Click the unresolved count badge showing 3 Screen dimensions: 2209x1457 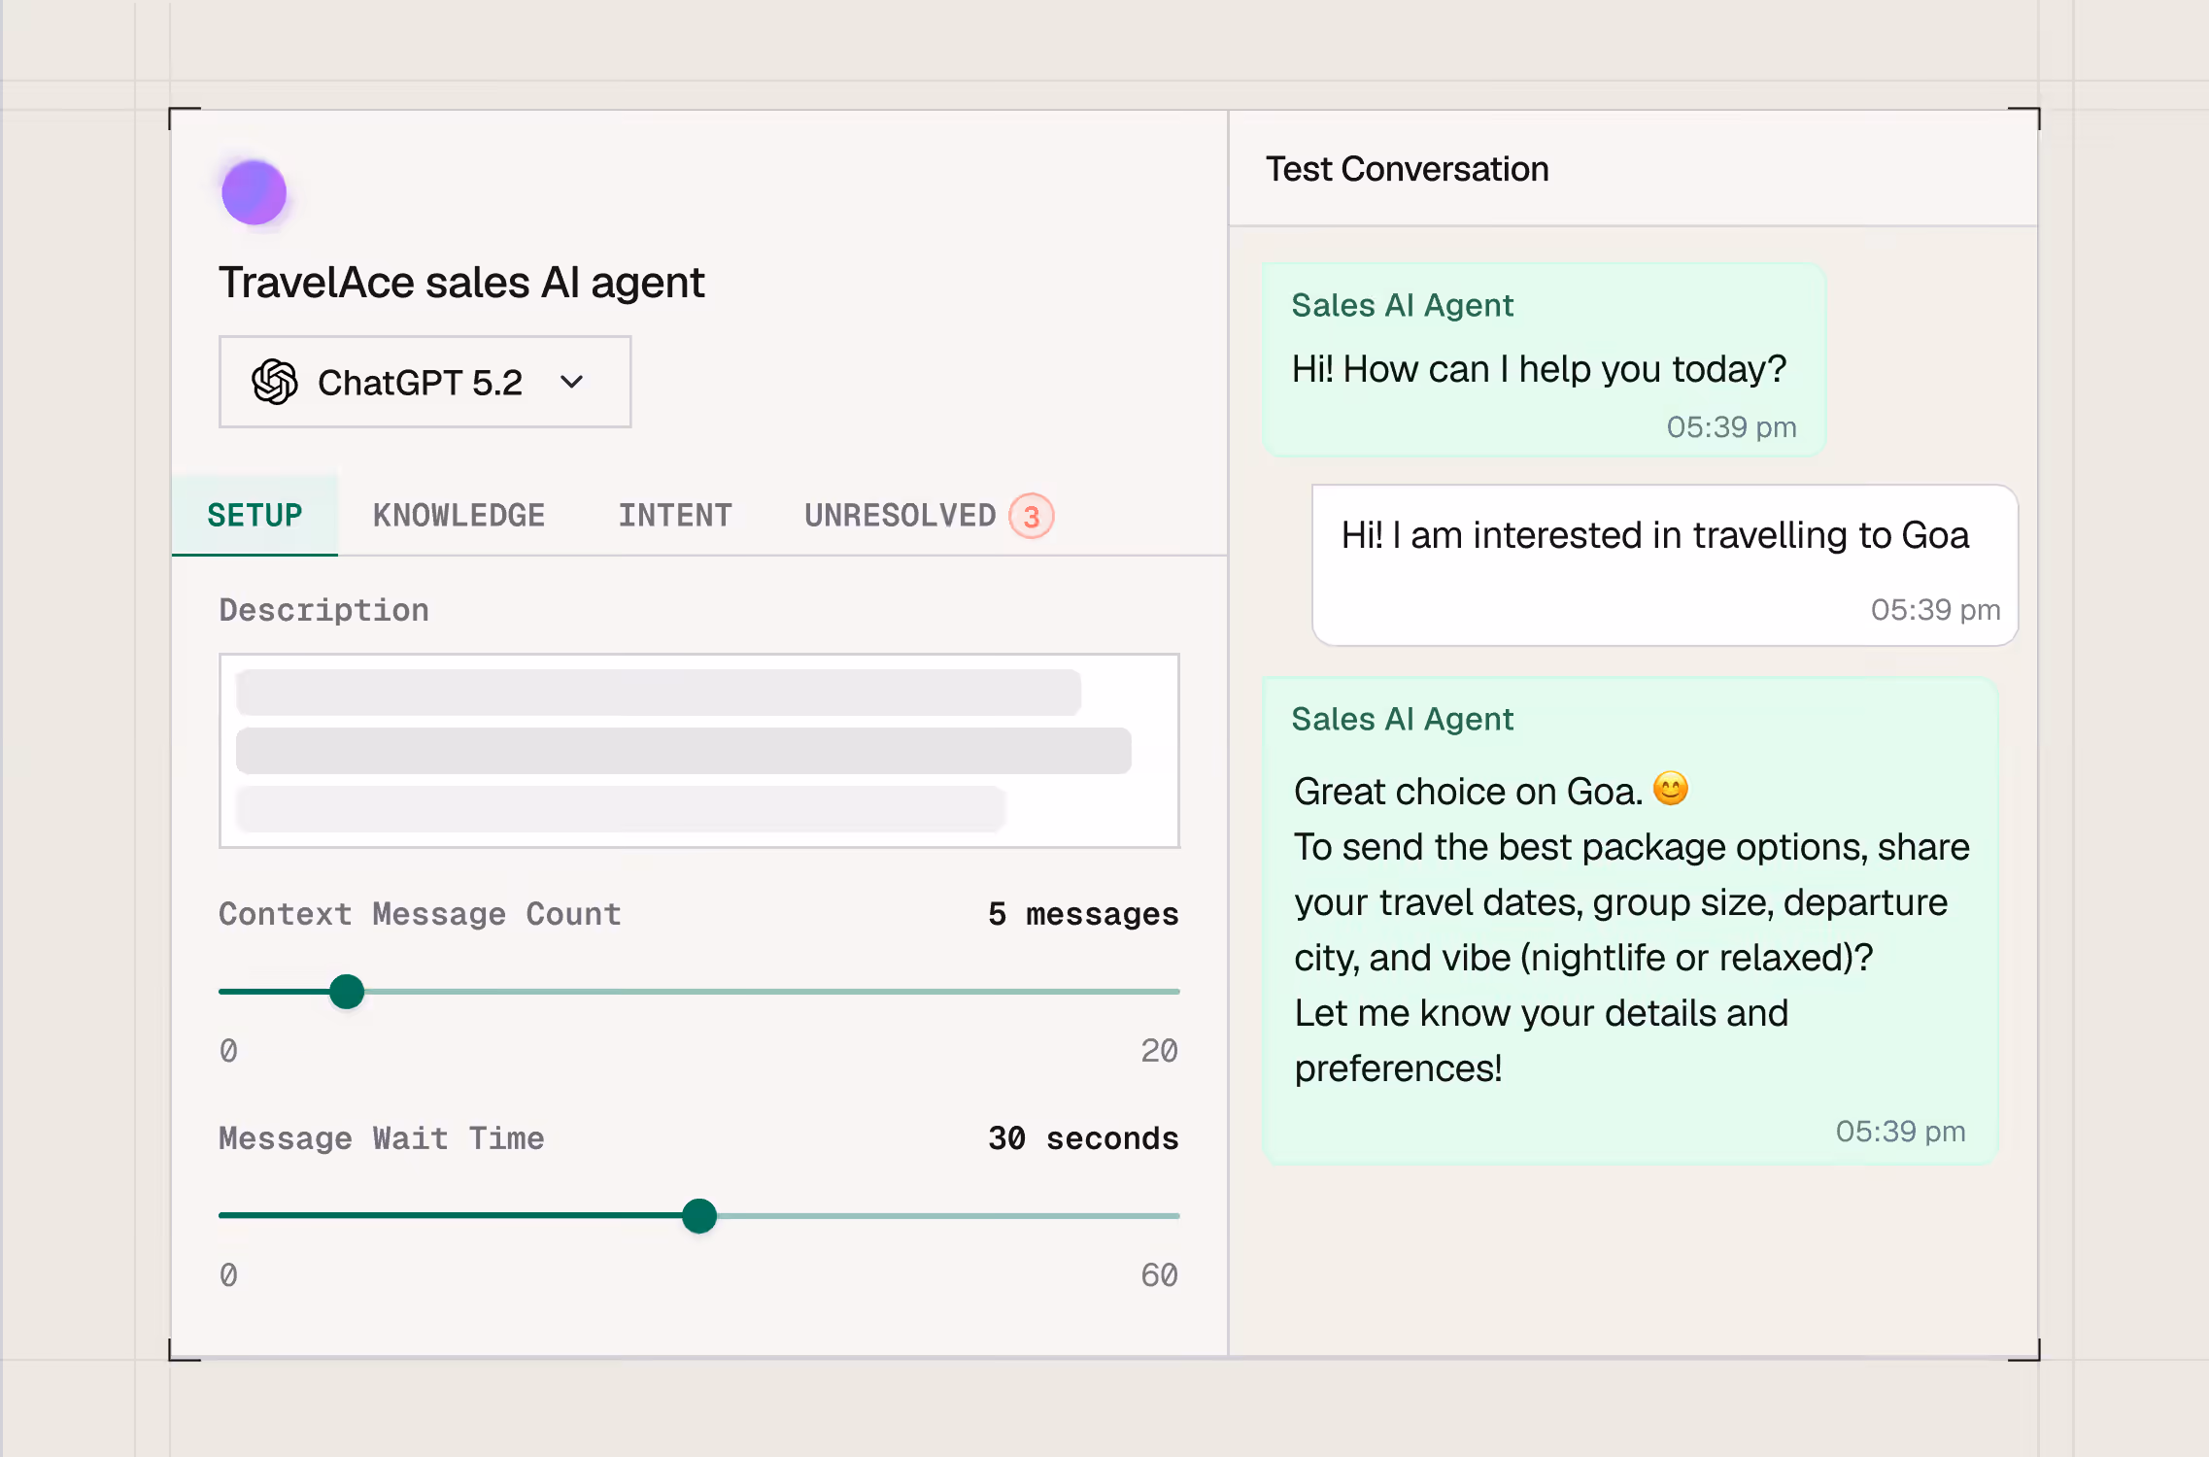coord(1031,516)
